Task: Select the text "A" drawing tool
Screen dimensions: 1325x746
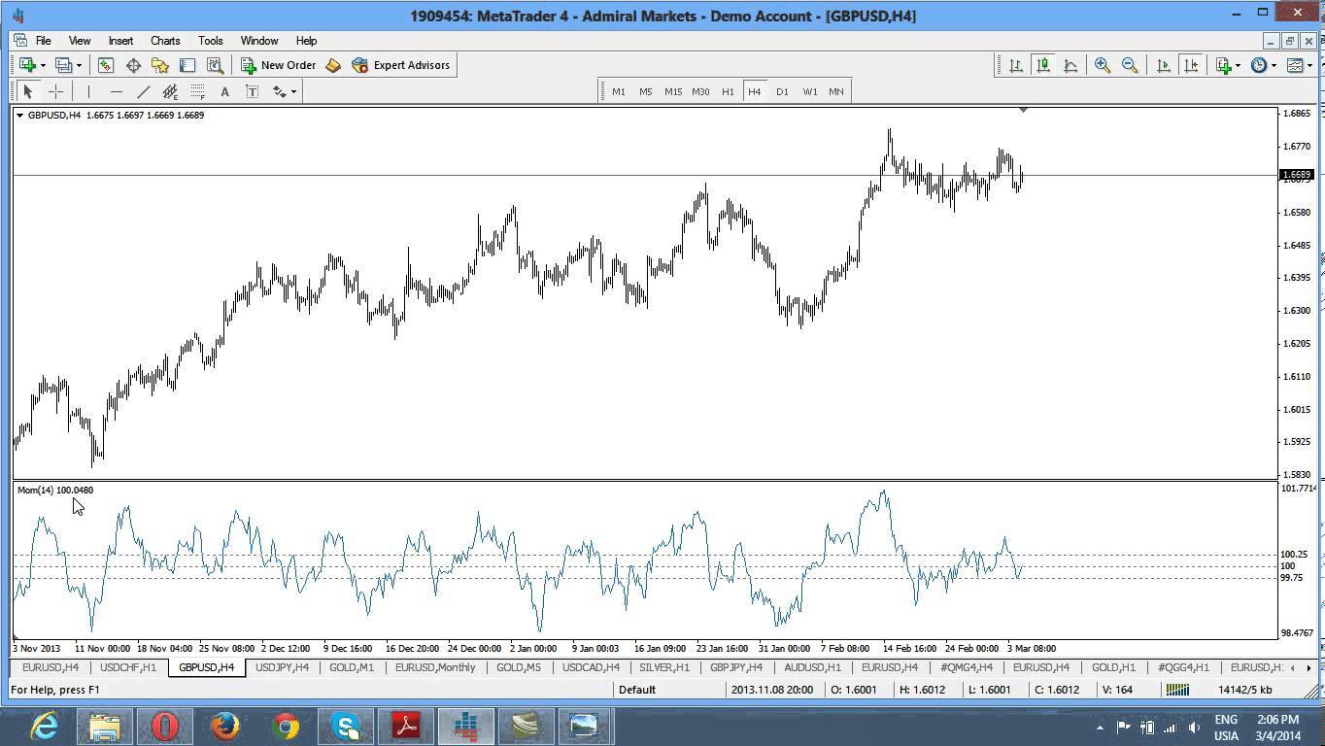Action: tap(224, 91)
